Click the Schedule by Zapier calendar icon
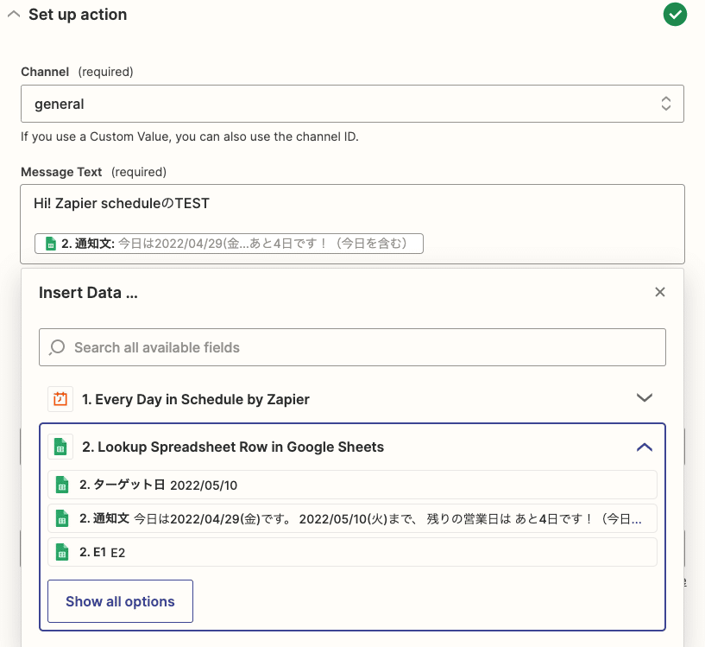This screenshot has height=647, width=705. (60, 399)
